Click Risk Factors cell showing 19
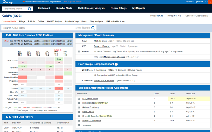Screen dimensions: 212x132 (59, 63)
